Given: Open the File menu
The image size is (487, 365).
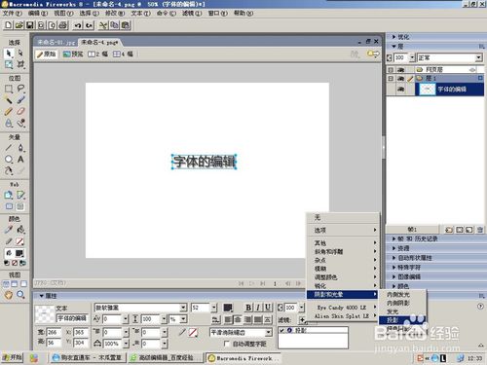Looking at the screenshot, I should tap(12, 14).
